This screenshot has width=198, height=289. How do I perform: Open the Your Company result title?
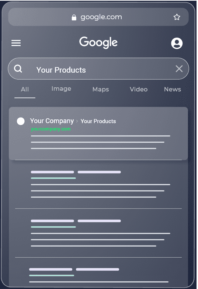pos(52,121)
